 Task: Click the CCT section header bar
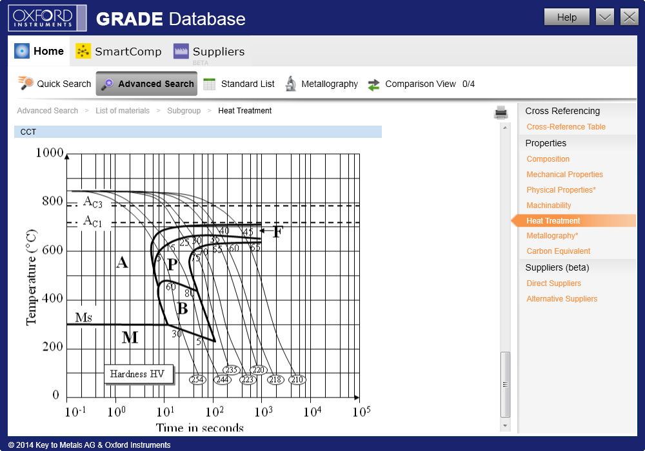tap(198, 132)
